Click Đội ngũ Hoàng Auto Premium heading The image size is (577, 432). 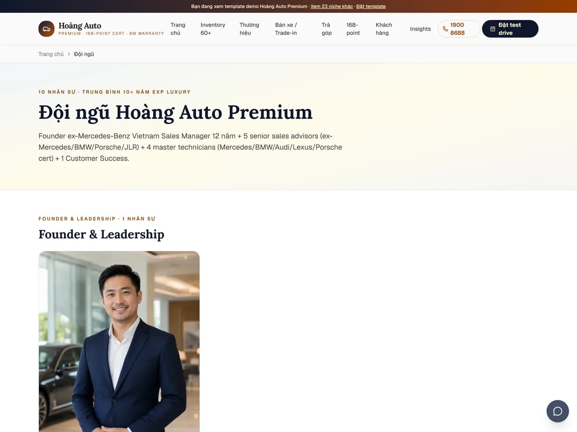coord(176,112)
